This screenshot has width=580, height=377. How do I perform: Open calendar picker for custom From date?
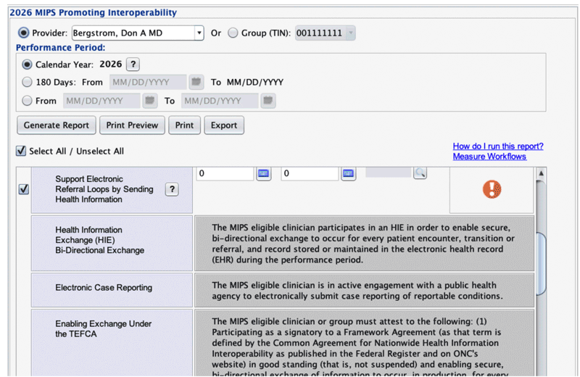click(150, 101)
